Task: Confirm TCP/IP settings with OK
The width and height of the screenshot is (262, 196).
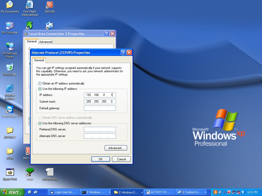Action: pos(101,159)
